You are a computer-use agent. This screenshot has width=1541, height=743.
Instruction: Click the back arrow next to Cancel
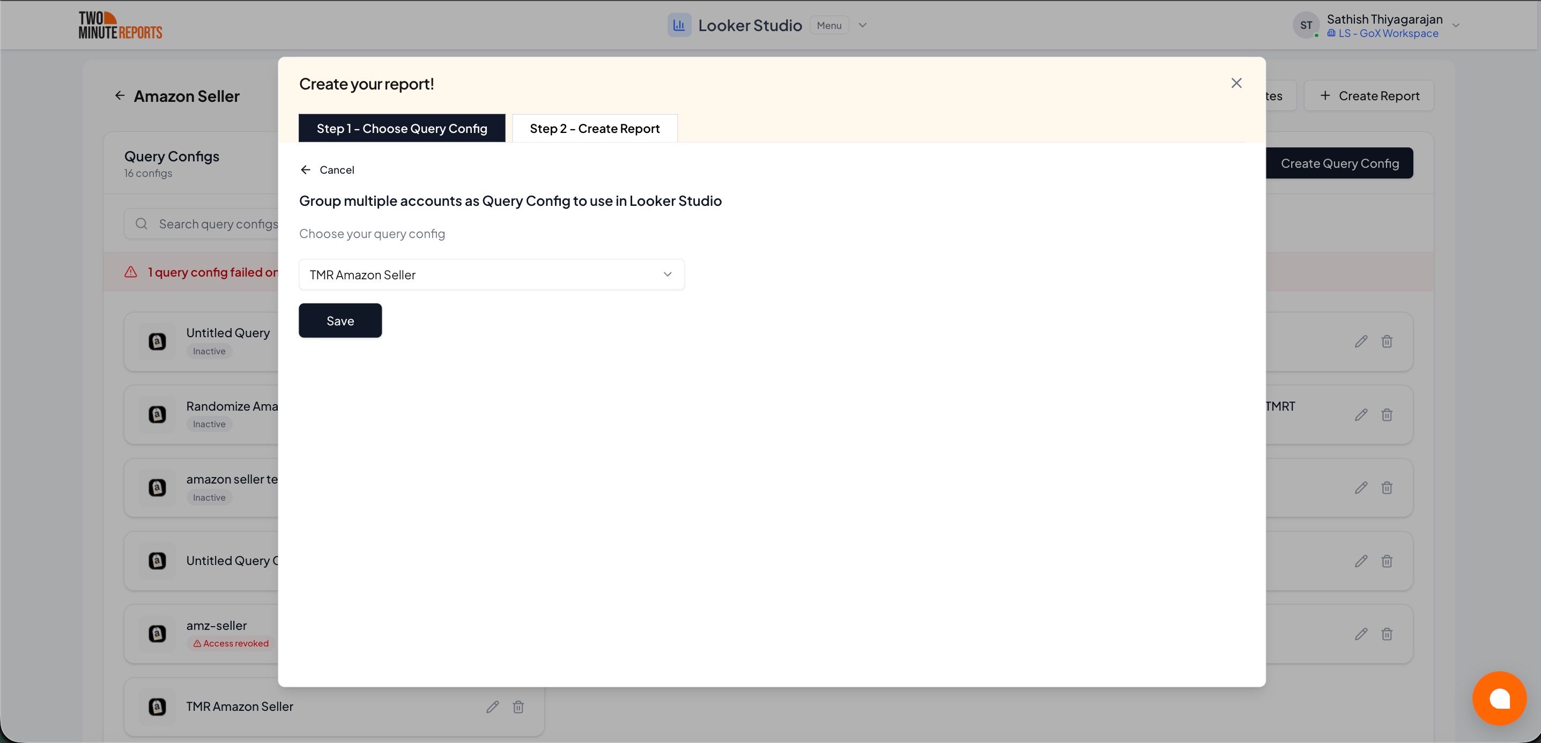point(306,169)
